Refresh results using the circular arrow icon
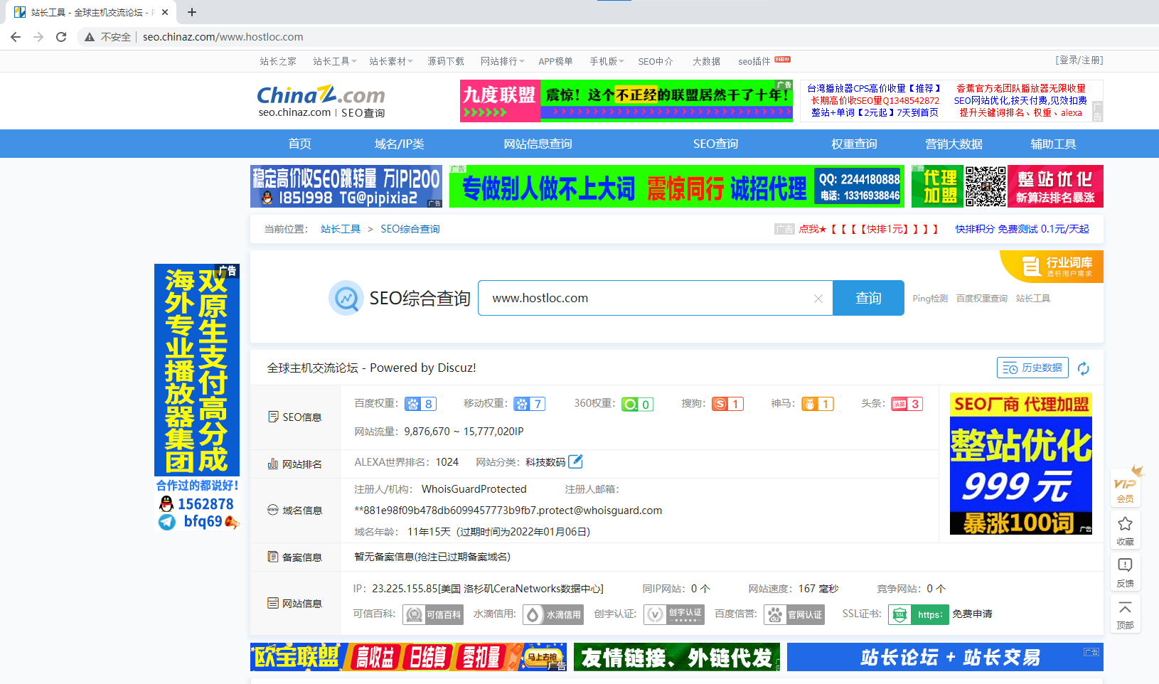 pyautogui.click(x=1084, y=368)
